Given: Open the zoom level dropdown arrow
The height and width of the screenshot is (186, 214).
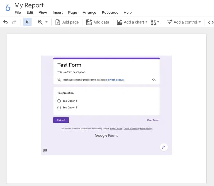Looking at the screenshot, I should (x=46, y=22).
